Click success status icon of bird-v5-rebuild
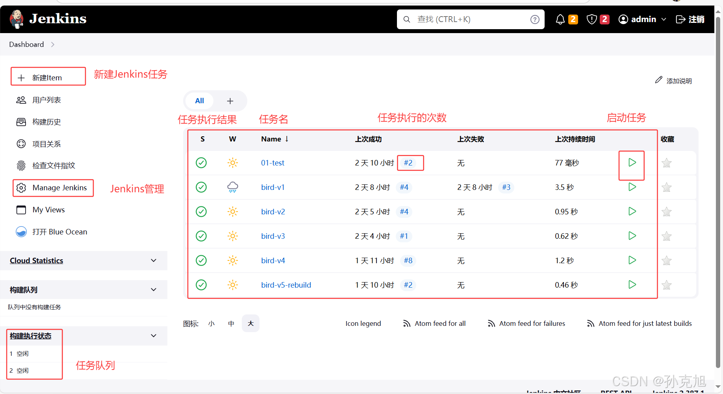Screen dimensions: 723x394 coord(201,285)
